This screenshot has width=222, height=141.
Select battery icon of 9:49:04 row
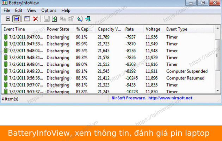pyautogui.click(x=6, y=64)
